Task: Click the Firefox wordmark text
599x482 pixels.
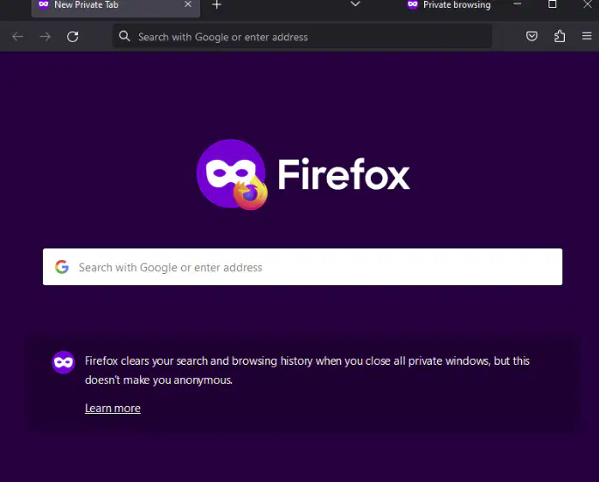Action: click(x=344, y=175)
